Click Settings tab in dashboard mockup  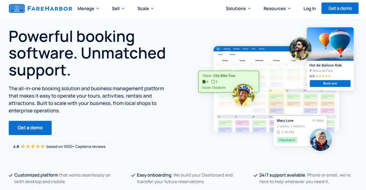(261, 49)
